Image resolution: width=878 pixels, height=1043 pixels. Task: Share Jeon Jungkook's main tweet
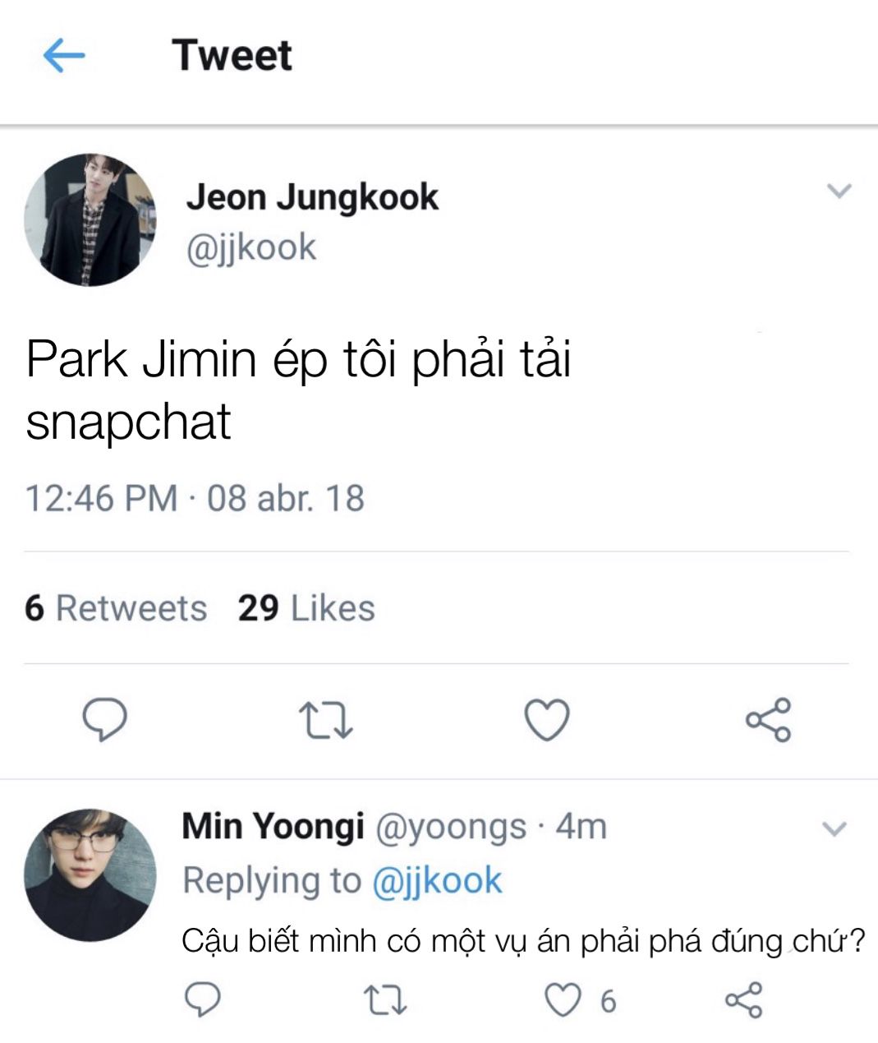pyautogui.click(x=768, y=720)
